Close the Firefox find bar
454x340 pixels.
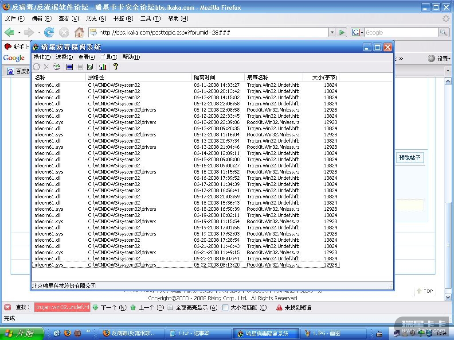(x=8, y=307)
